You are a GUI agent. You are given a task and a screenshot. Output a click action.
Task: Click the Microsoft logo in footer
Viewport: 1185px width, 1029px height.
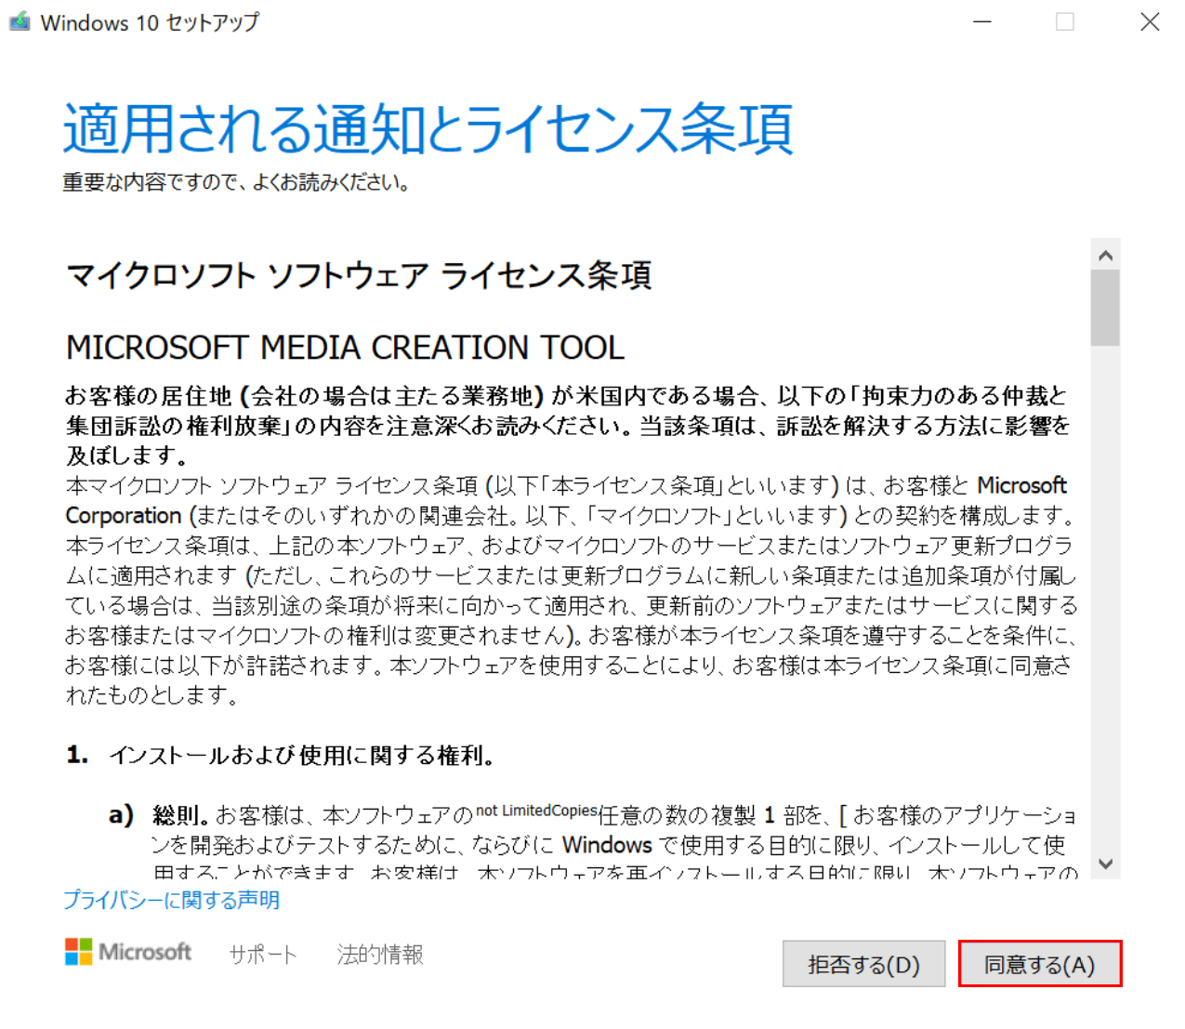(128, 952)
